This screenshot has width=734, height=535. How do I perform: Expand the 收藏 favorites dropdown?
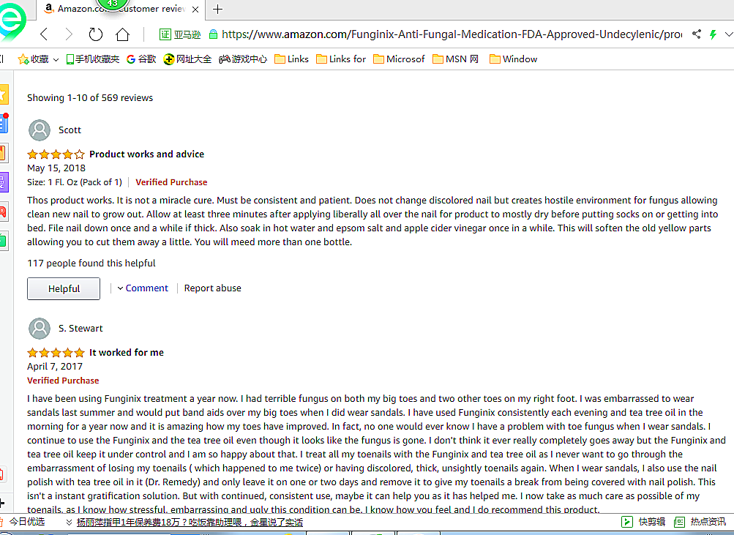pyautogui.click(x=56, y=59)
